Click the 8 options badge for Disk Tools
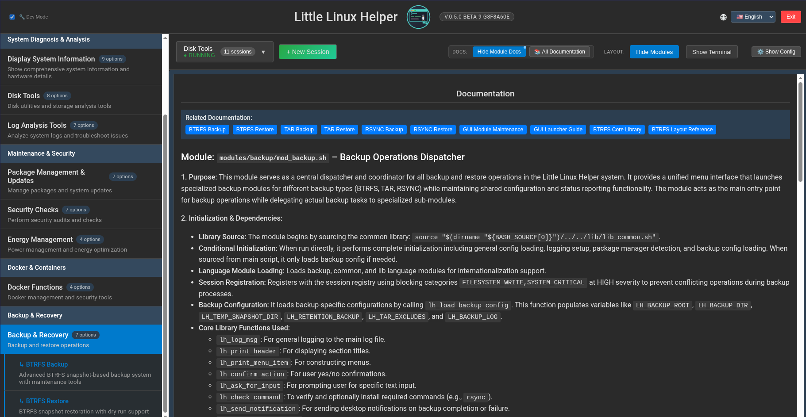 (x=57, y=96)
